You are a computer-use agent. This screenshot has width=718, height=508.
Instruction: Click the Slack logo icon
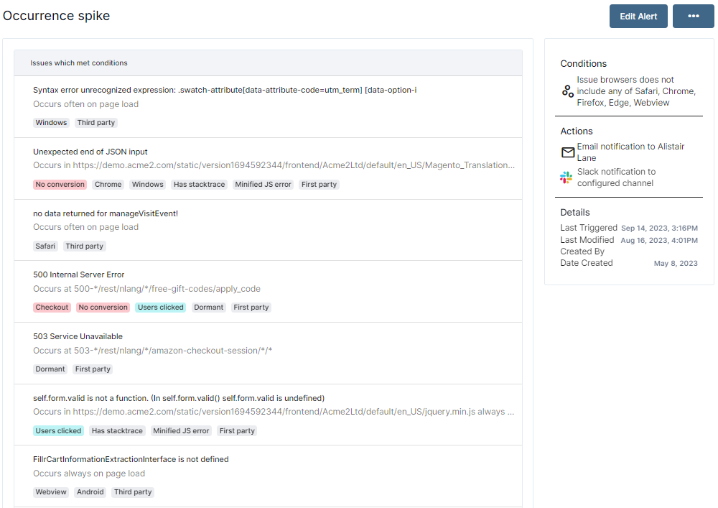[566, 177]
